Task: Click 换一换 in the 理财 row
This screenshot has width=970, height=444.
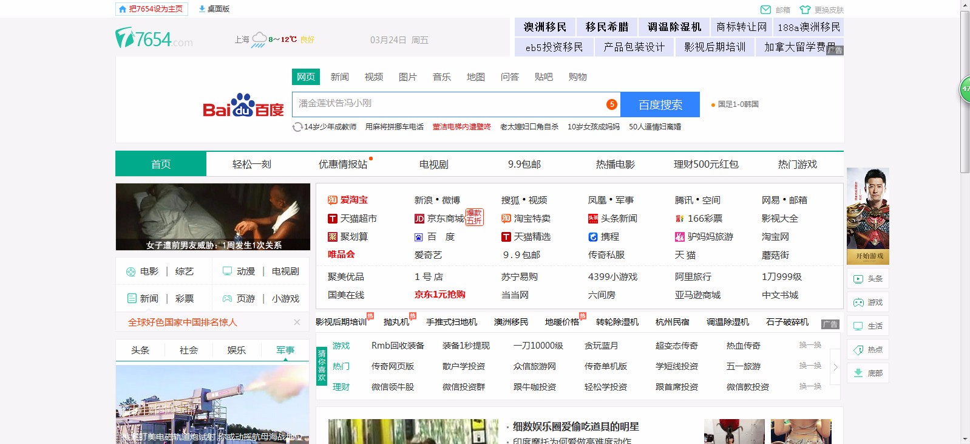Action: [810, 386]
